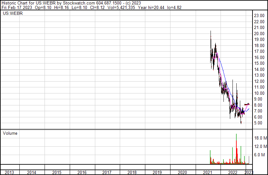Click the 6.0 M volume axis label

[x=260, y=155]
